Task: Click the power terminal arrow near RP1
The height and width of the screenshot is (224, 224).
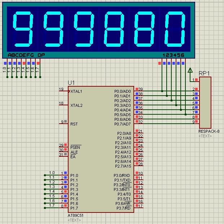Action: pos(190,70)
